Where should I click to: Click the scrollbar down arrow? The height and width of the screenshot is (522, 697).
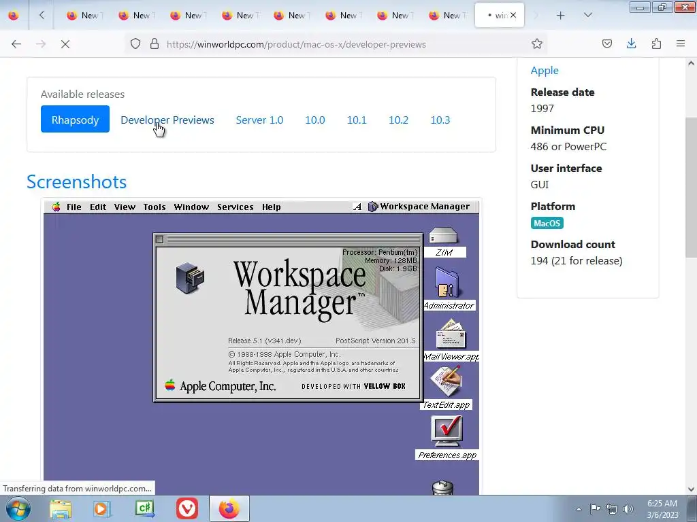coord(691,489)
